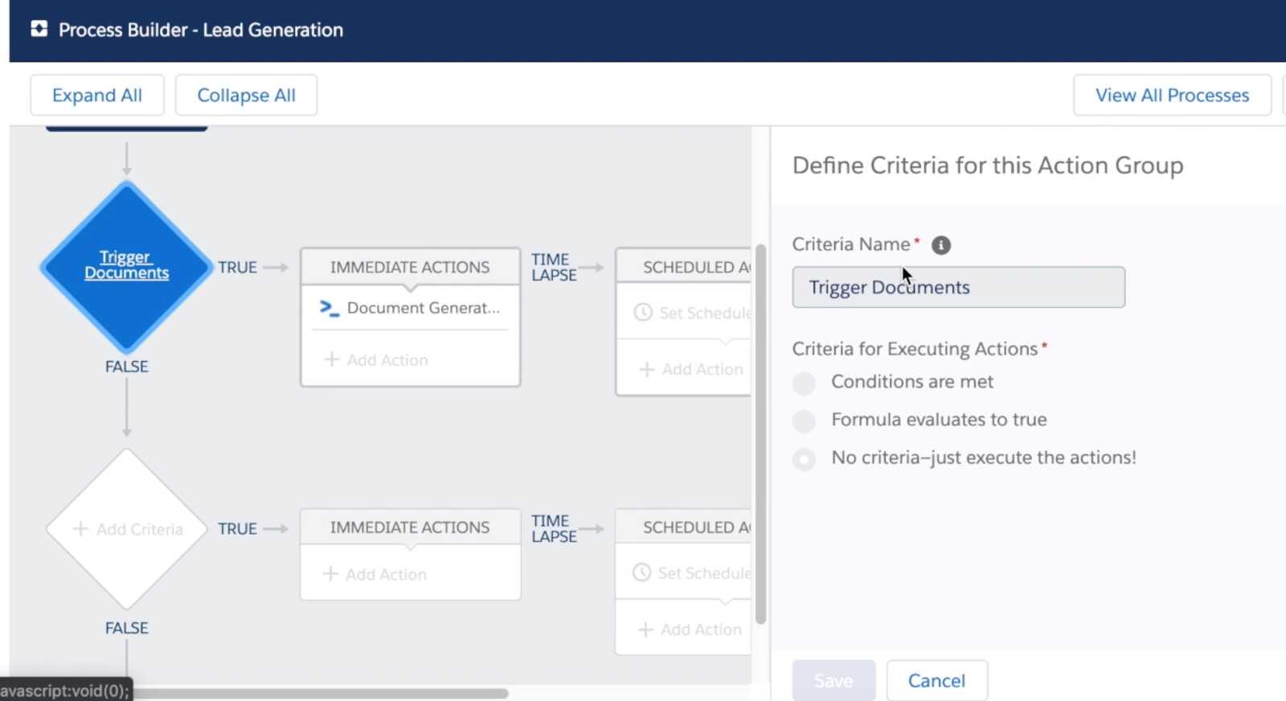Click the Trigger Documents criteria diamond

coord(126,265)
